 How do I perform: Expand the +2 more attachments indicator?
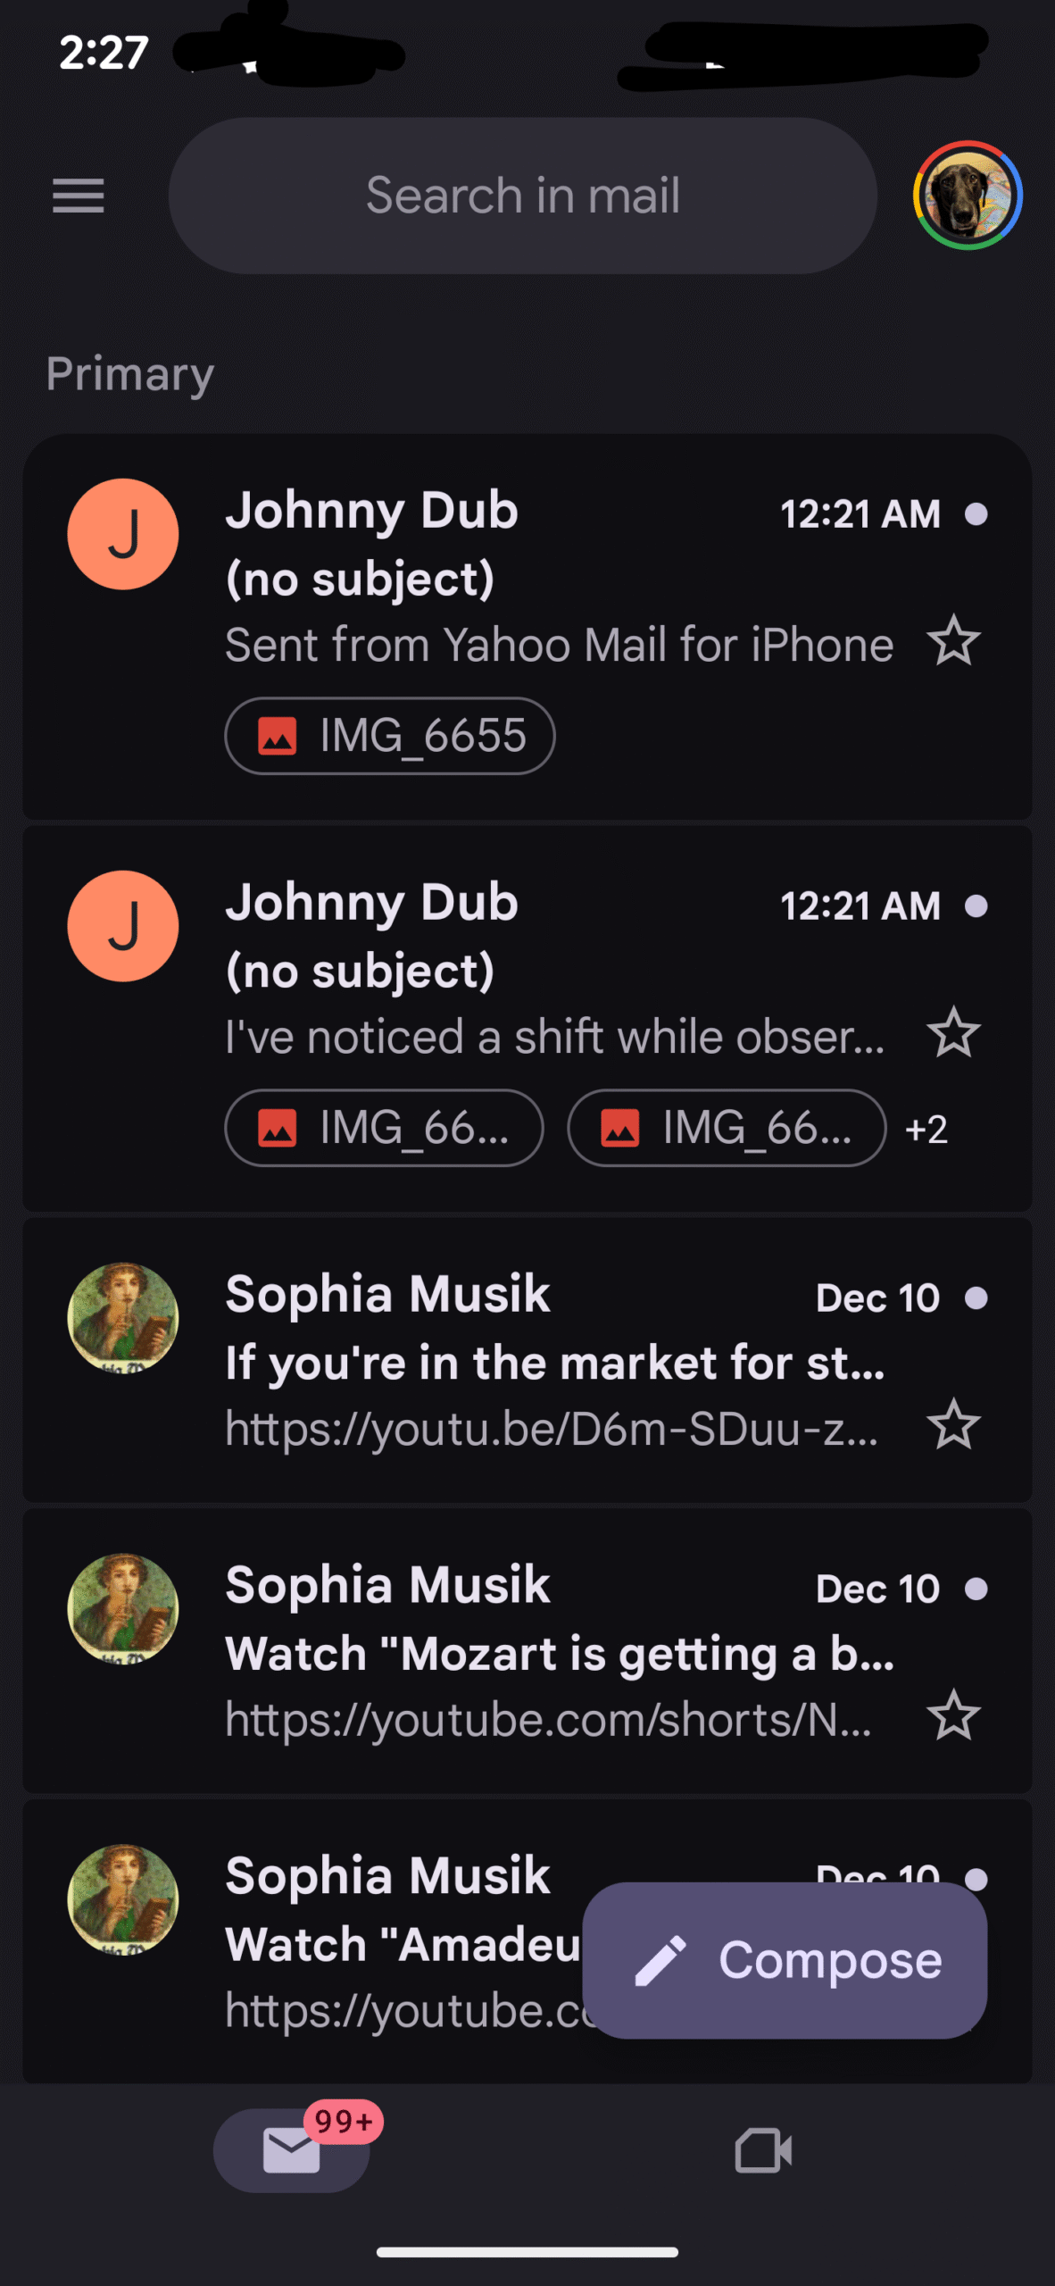(x=926, y=1130)
